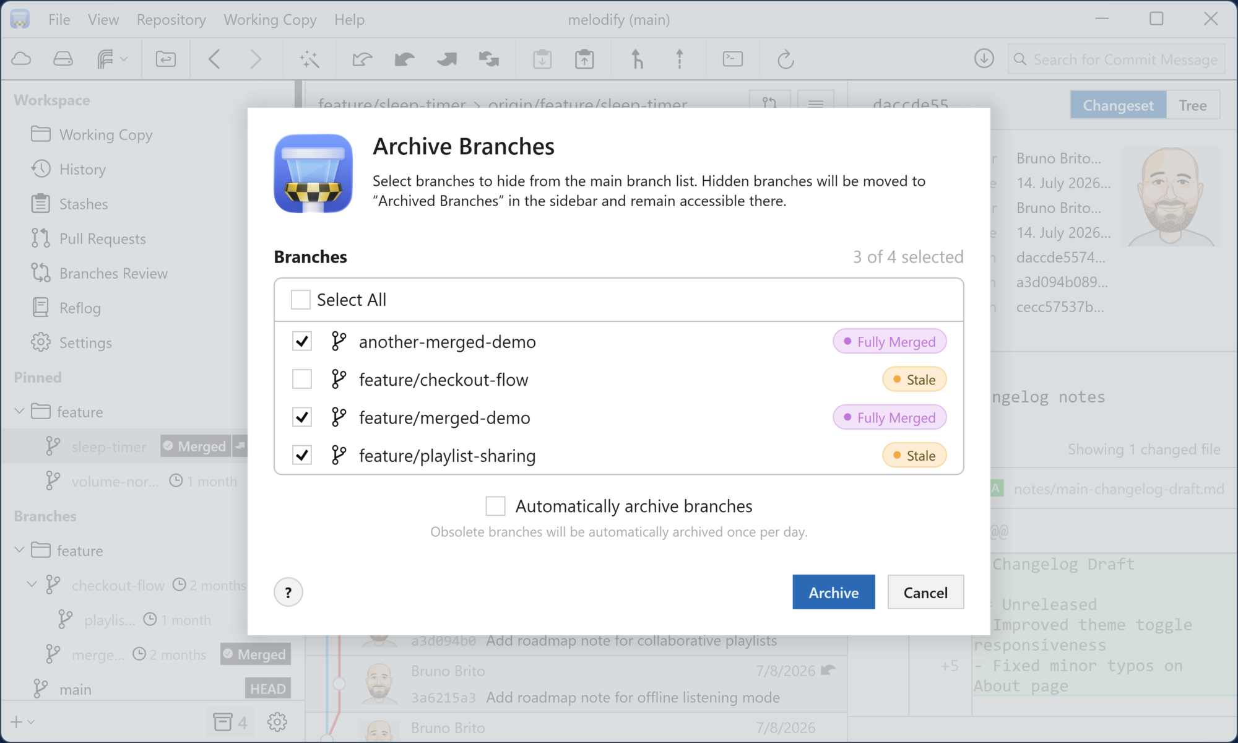The width and height of the screenshot is (1238, 743).
Task: Click the another-merged-demo branch name
Action: click(448, 341)
